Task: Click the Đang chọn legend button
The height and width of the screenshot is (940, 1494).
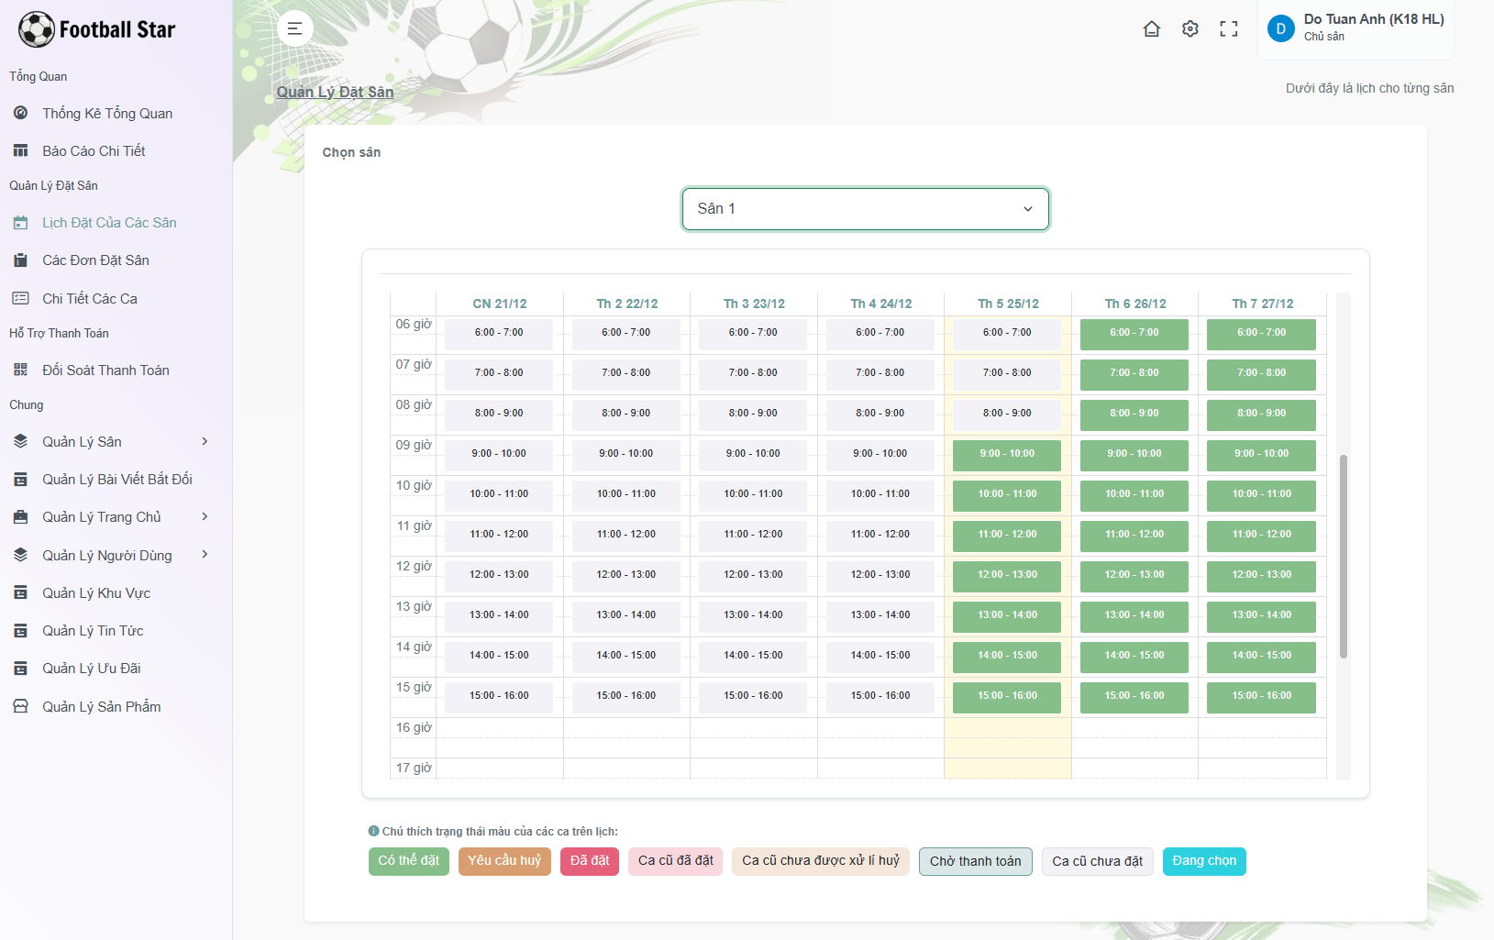Action: tap(1204, 861)
